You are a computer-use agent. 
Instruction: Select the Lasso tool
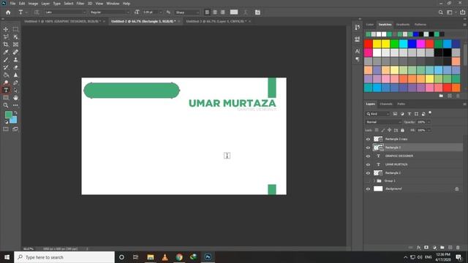click(x=6, y=37)
